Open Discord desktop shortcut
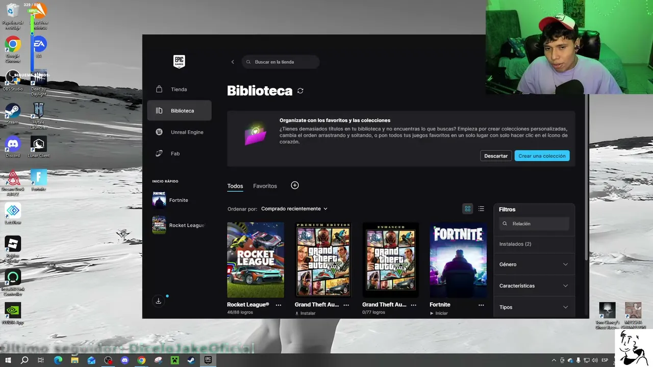Screen dimensions: 653x367 coord(13,147)
